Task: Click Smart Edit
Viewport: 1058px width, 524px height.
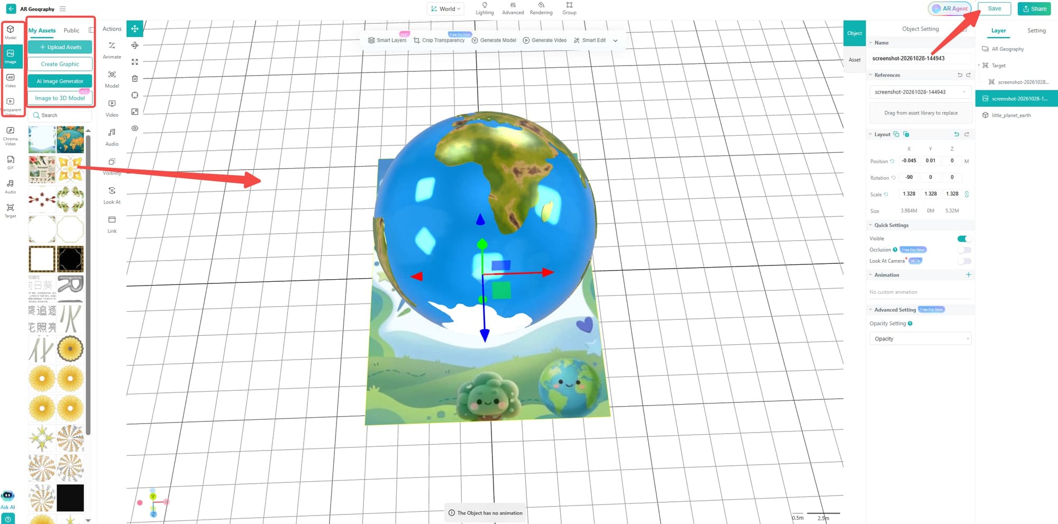Action: tap(590, 40)
